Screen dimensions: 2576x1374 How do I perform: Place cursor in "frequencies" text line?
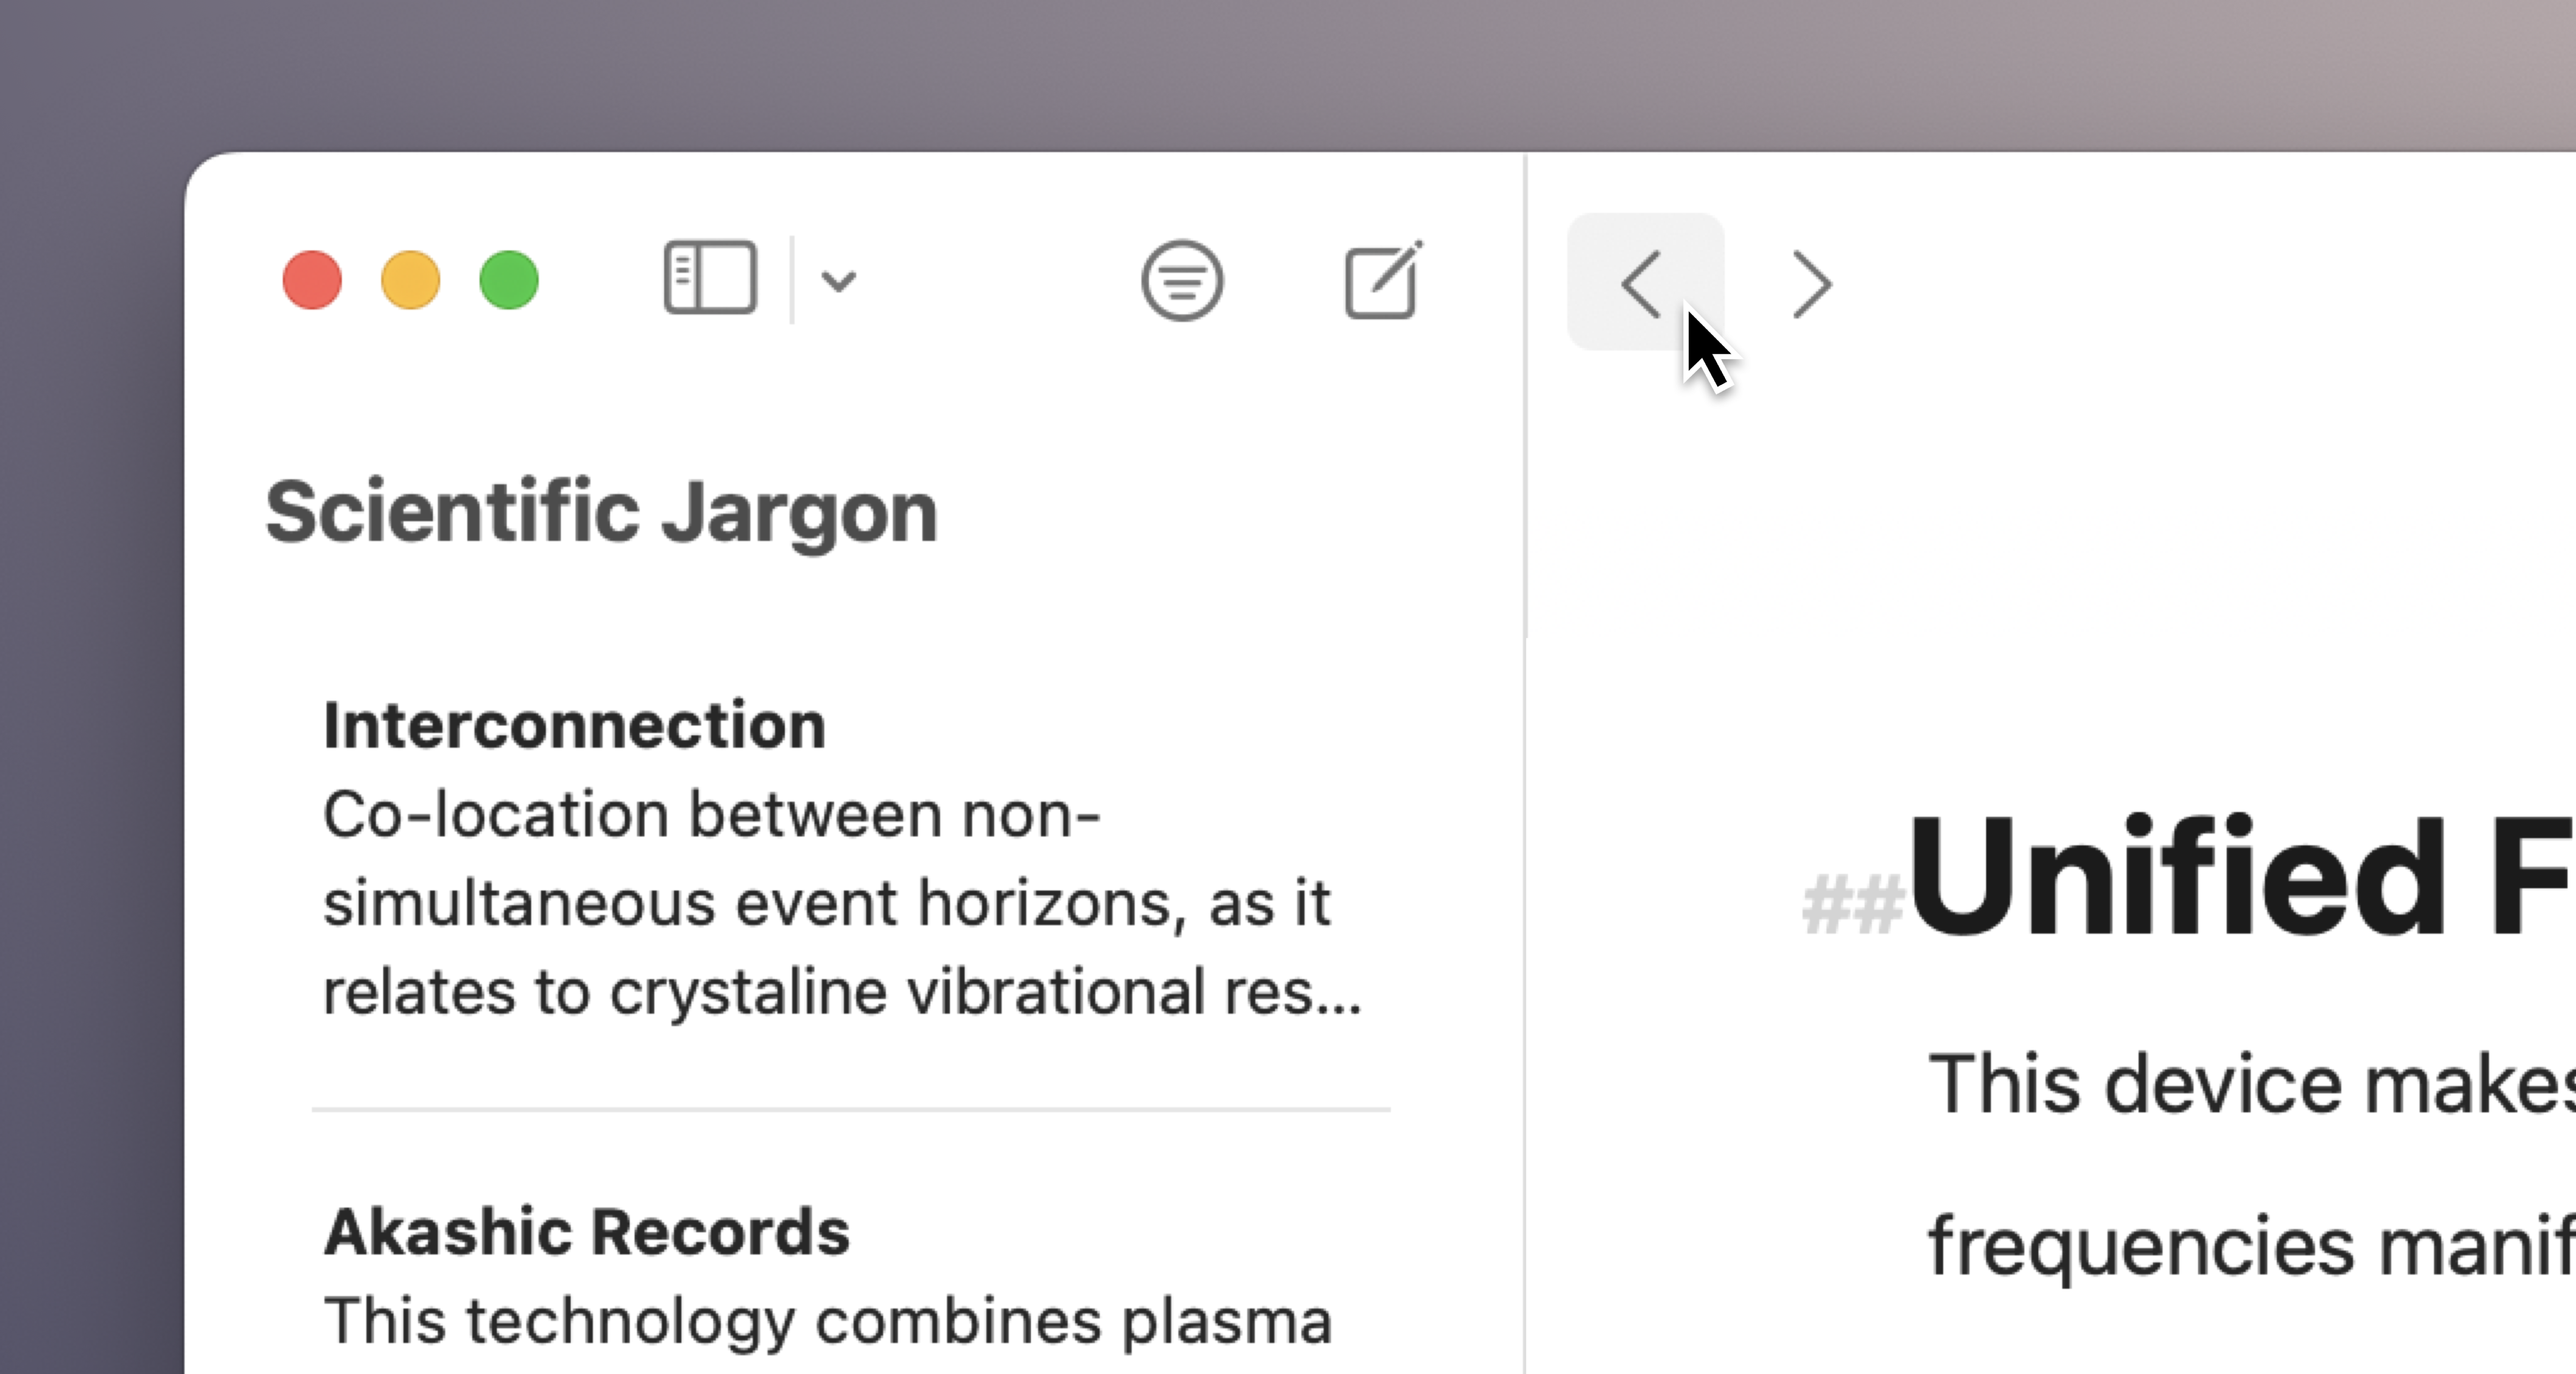2251,1246
